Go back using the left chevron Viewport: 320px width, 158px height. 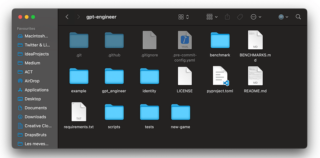(67, 17)
